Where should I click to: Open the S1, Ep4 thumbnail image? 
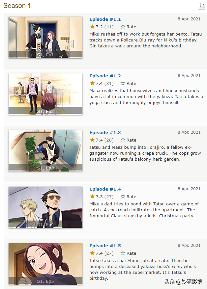tap(45, 207)
